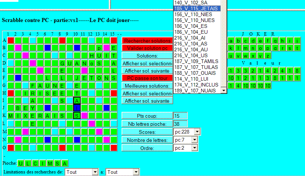Choose joker letter 'z' tile
The height and width of the screenshot is (176, 305).
tap(268, 55)
